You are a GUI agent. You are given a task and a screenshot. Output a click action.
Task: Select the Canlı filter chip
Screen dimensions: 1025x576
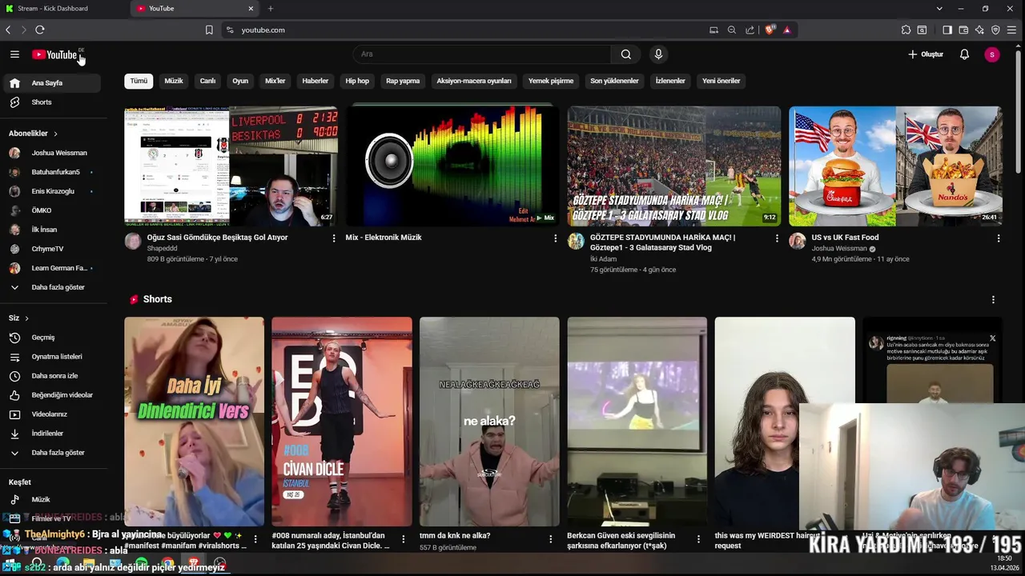[207, 81]
